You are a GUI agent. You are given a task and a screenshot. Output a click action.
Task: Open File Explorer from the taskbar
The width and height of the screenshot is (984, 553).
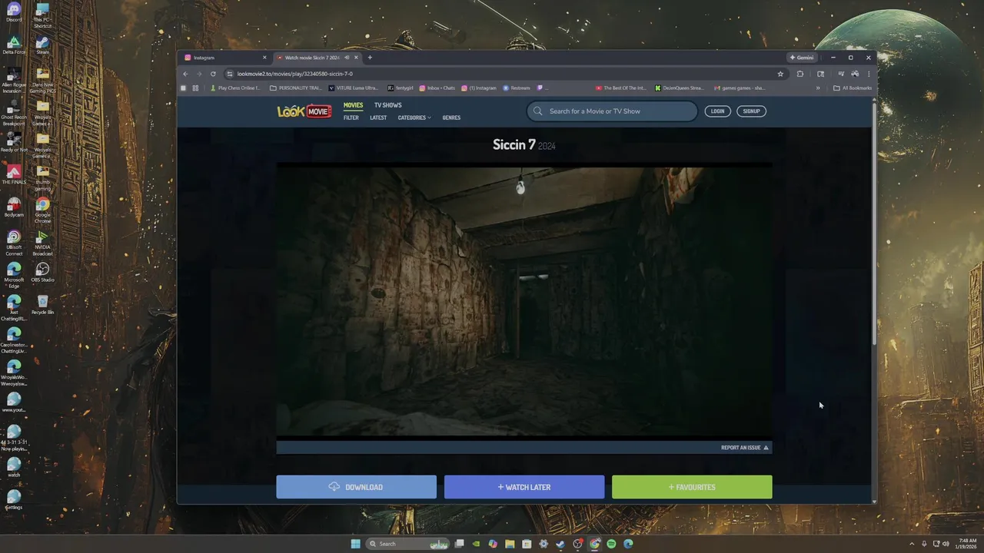(x=510, y=544)
